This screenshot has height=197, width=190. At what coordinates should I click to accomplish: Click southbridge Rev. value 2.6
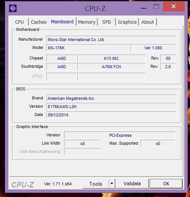click(168, 67)
